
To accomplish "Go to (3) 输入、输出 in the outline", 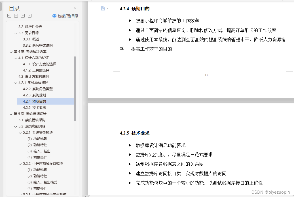I will pyautogui.click(x=39, y=151).
